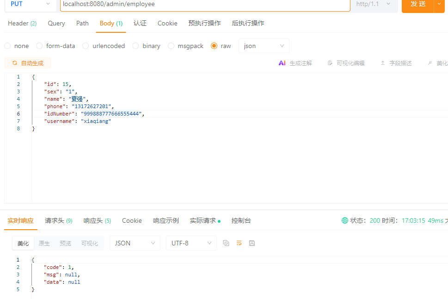Click the 生成注解 button label
The width and height of the screenshot is (448, 299).
301,63
